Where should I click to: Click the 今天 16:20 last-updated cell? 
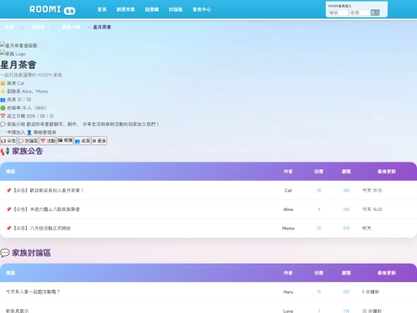coord(372,209)
